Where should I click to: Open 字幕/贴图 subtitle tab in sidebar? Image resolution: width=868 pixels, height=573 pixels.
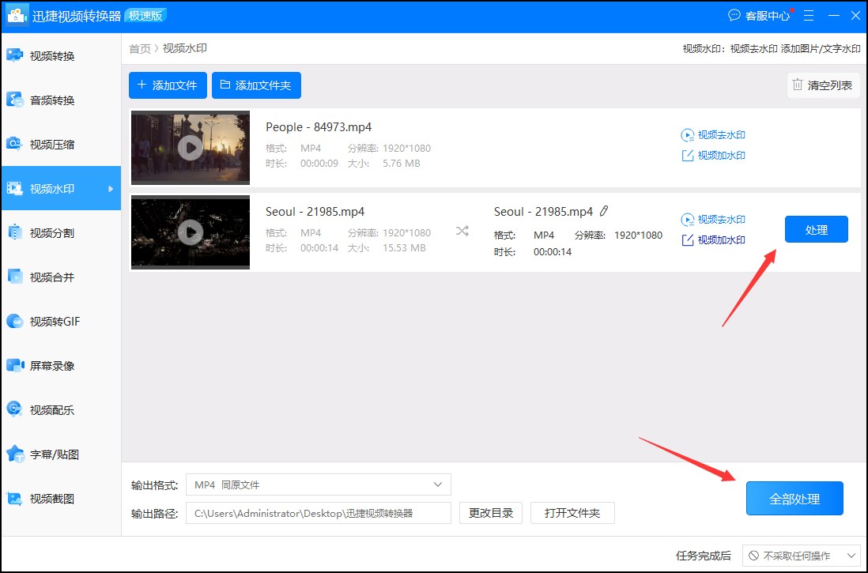54,454
